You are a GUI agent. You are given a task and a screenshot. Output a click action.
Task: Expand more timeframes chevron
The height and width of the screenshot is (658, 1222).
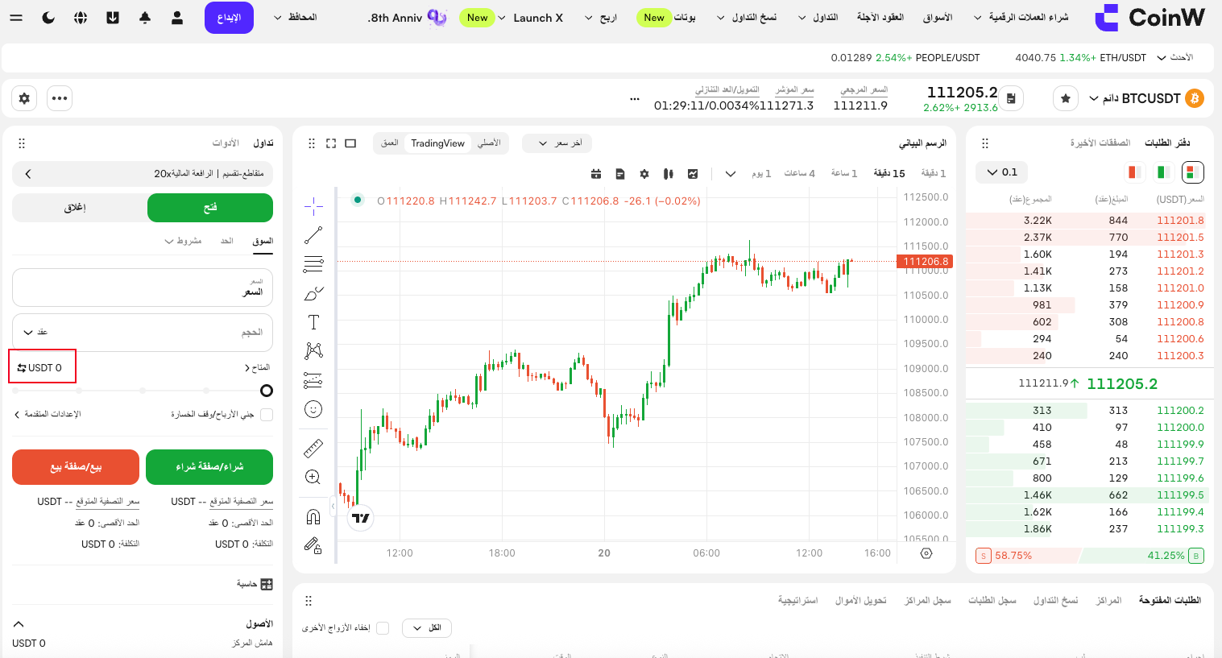730,173
